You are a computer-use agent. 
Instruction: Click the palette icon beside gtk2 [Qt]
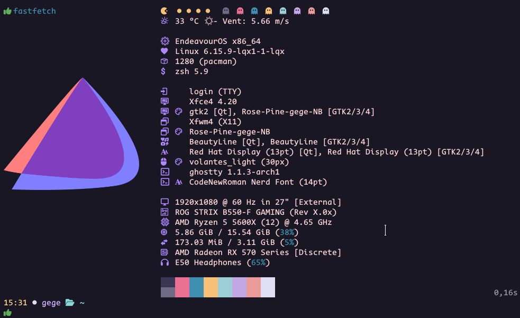tap(178, 112)
